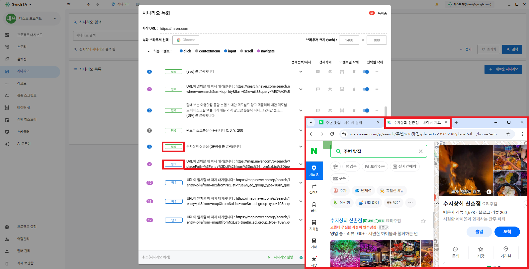Favorite the 수지상회 신촌점 listing with its star
The height and width of the screenshot is (269, 529).
tap(423, 221)
